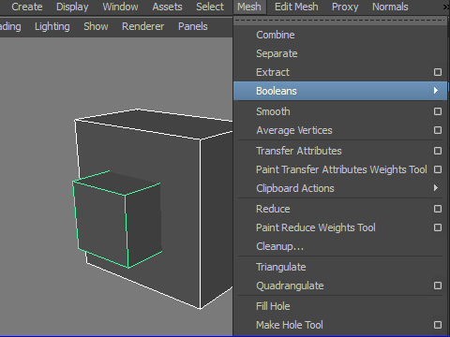
Task: Open the Create menu
Action: click(27, 7)
